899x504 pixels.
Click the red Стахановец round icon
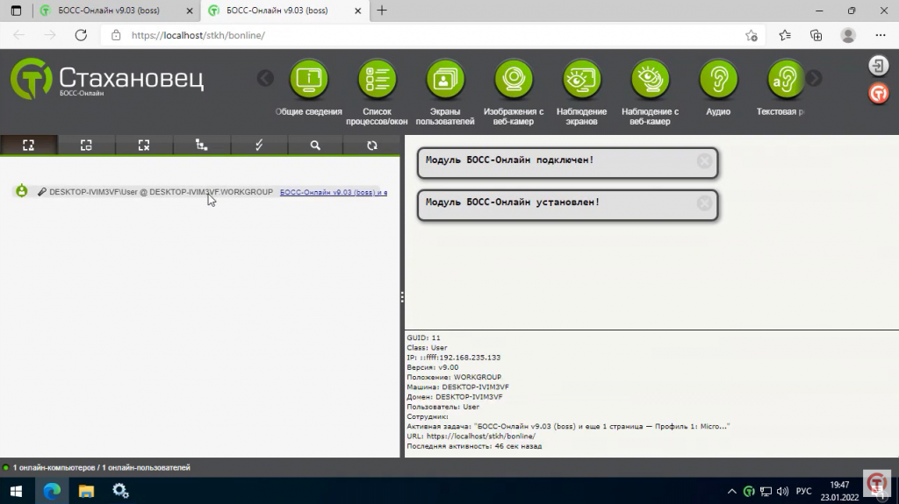pos(878,94)
